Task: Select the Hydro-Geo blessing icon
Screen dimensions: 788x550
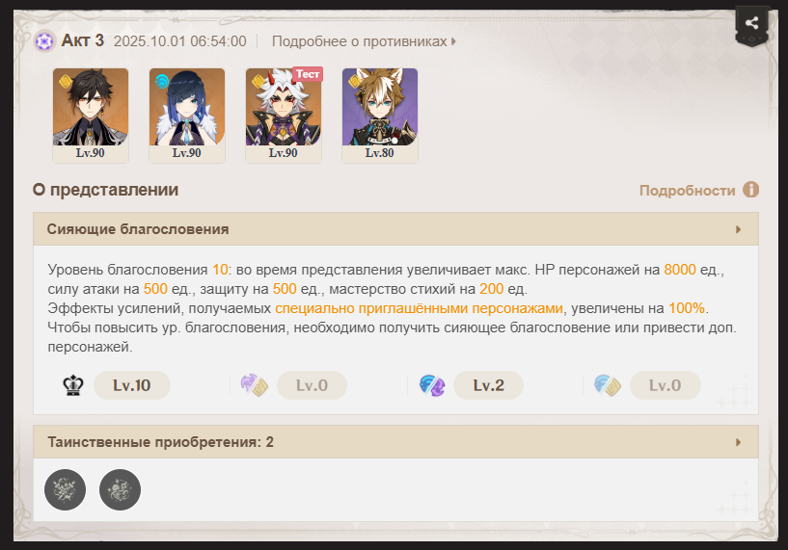Action: 608,385
